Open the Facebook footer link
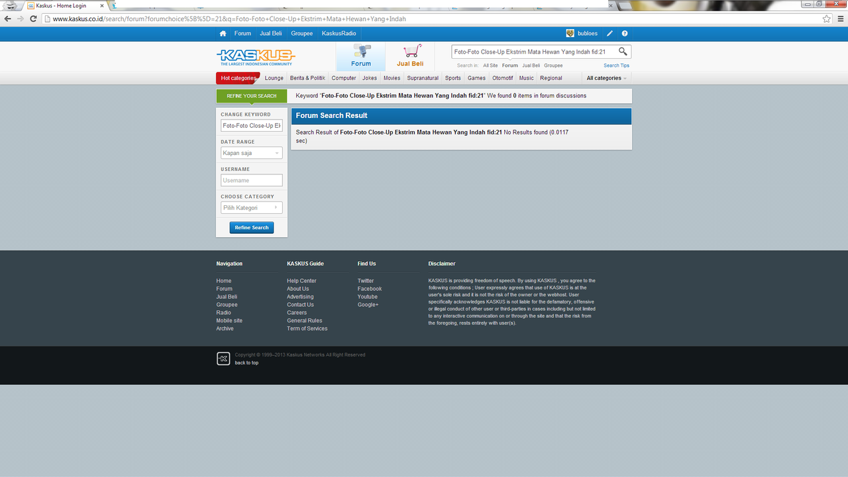 click(370, 289)
